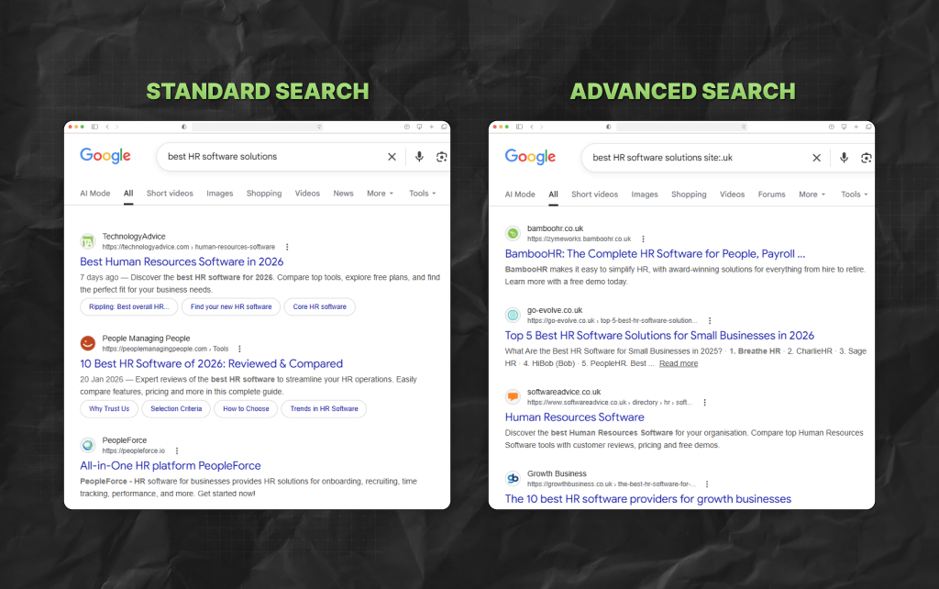Image resolution: width=939 pixels, height=589 pixels.
Task: Open options menu for People Managing People result
Action: (239, 349)
